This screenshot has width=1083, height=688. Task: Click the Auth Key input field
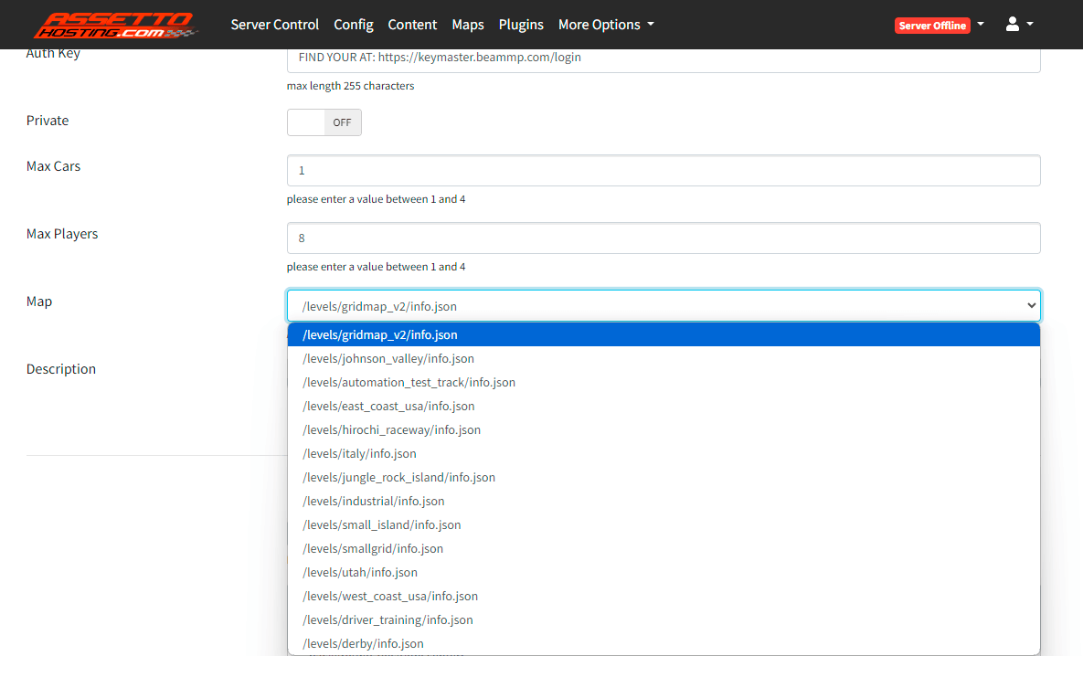(664, 58)
